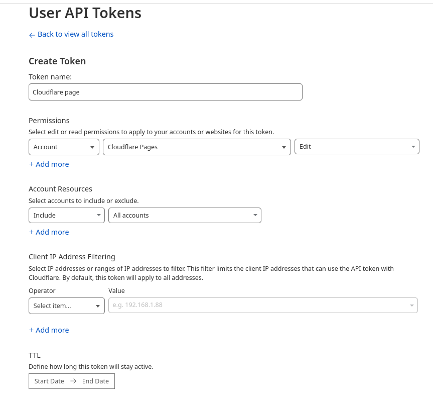Screen dimensions: 433x402
Task: Open the Account permission type dropdown
Action: (x=64, y=147)
